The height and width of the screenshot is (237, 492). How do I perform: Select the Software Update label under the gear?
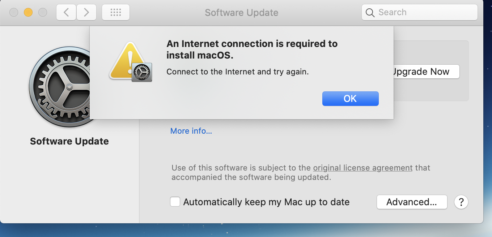coord(69,141)
